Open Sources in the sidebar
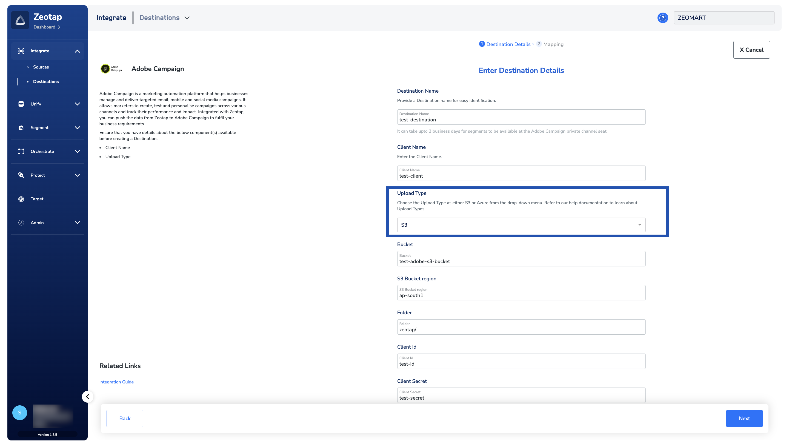The image size is (789, 444). [41, 67]
